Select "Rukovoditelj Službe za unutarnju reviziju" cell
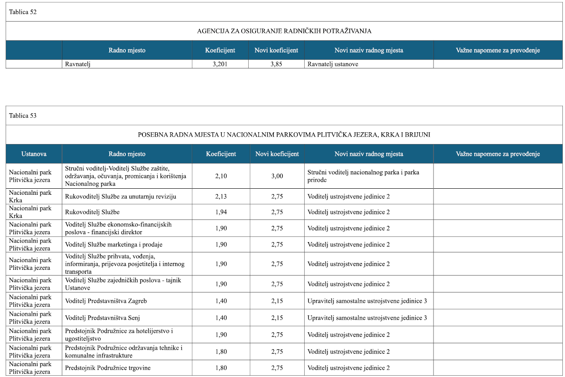The image size is (565, 377). [x=121, y=197]
